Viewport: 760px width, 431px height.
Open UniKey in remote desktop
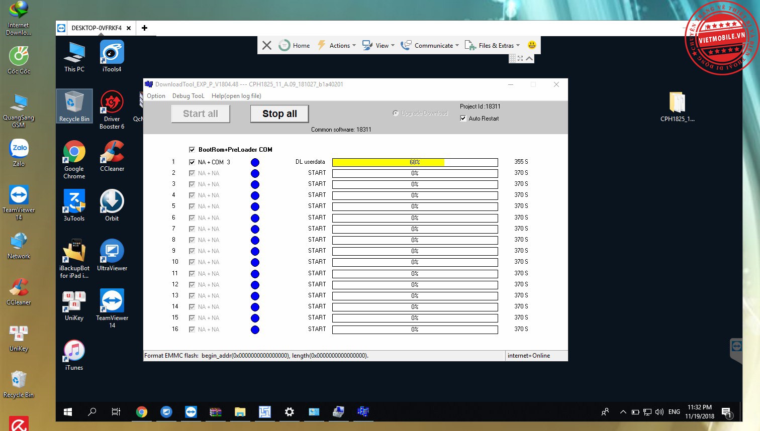point(74,305)
